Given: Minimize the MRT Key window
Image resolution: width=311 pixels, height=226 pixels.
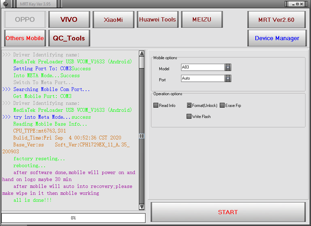Looking at the screenshot, I should point(293,4).
